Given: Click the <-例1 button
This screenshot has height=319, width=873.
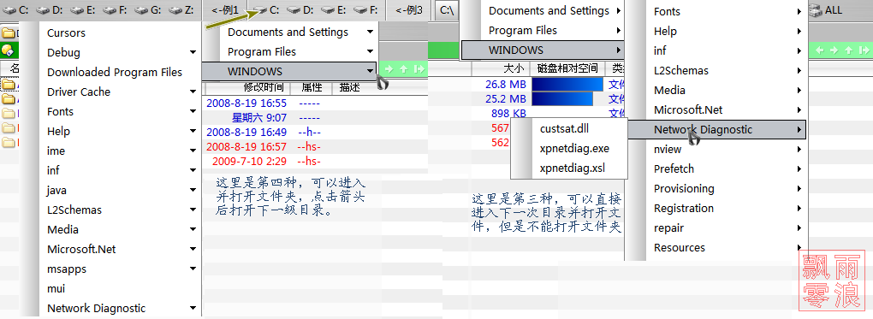Looking at the screenshot, I should [224, 10].
